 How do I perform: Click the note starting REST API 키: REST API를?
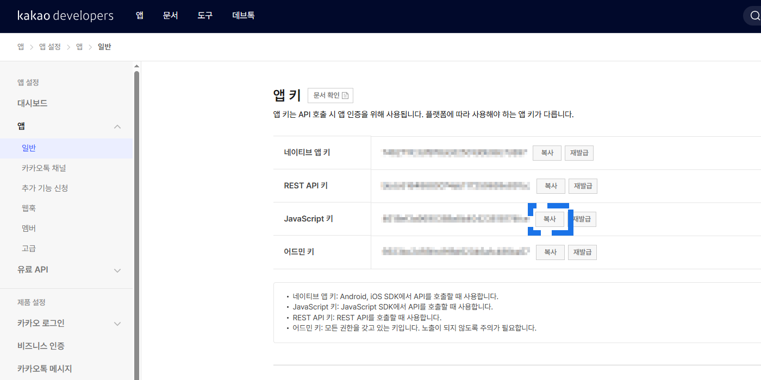pos(367,318)
